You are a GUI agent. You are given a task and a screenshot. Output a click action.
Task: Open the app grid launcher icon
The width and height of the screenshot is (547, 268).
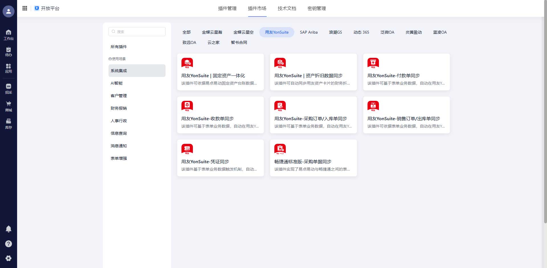[25, 8]
